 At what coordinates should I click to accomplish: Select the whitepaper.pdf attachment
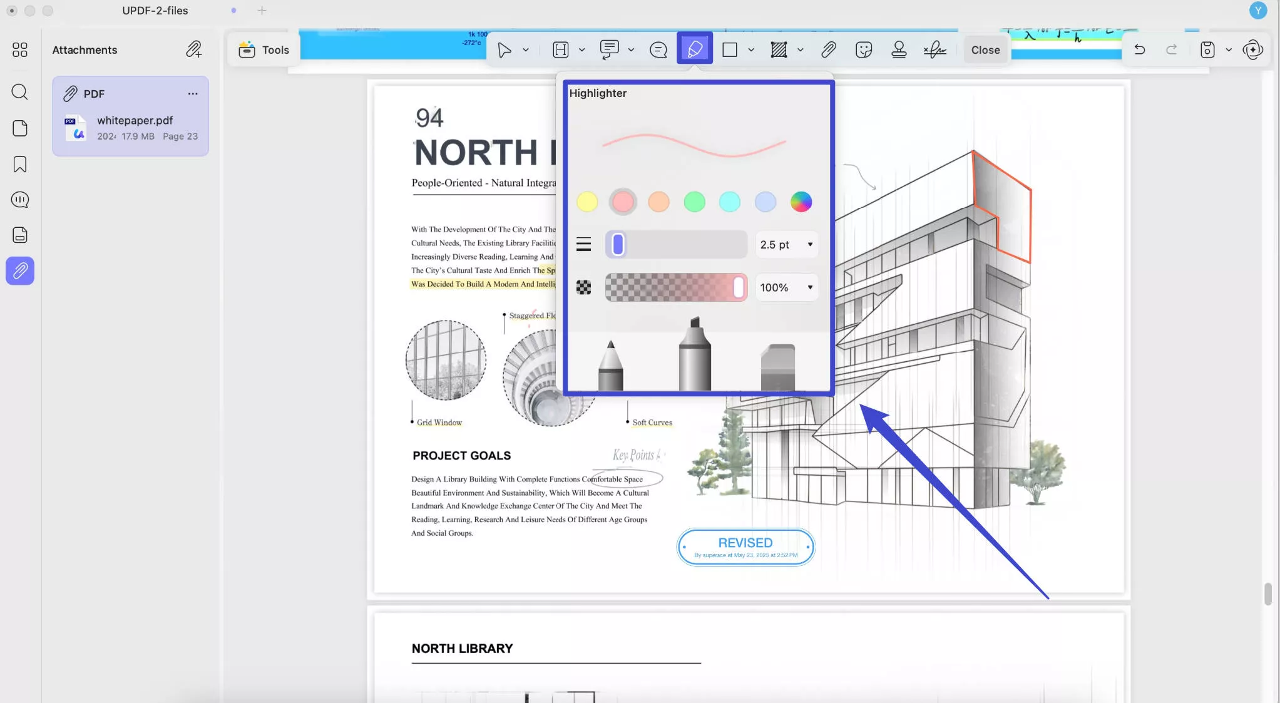[130, 128]
